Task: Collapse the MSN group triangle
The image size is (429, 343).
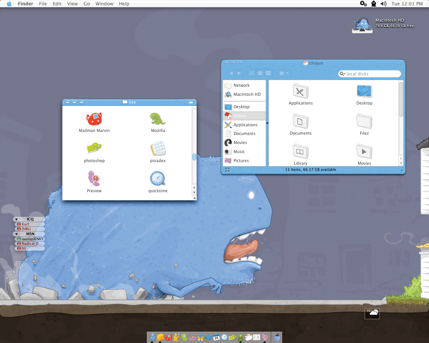Action: point(16,234)
